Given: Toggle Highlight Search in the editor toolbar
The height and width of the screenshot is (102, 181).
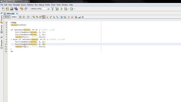Looking at the screenshot, I should tap(43, 17).
